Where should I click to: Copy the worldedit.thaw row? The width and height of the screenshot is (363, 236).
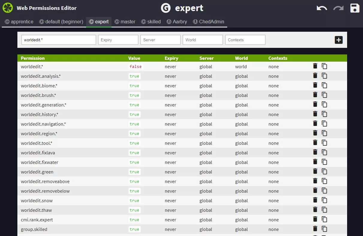(324, 210)
